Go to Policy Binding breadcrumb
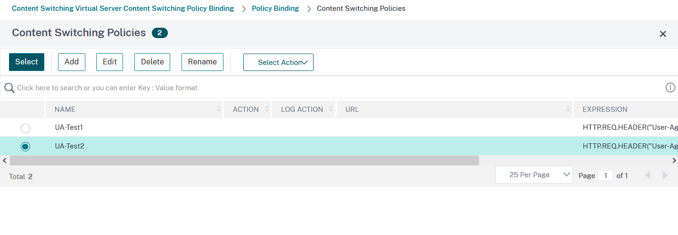 (275, 8)
